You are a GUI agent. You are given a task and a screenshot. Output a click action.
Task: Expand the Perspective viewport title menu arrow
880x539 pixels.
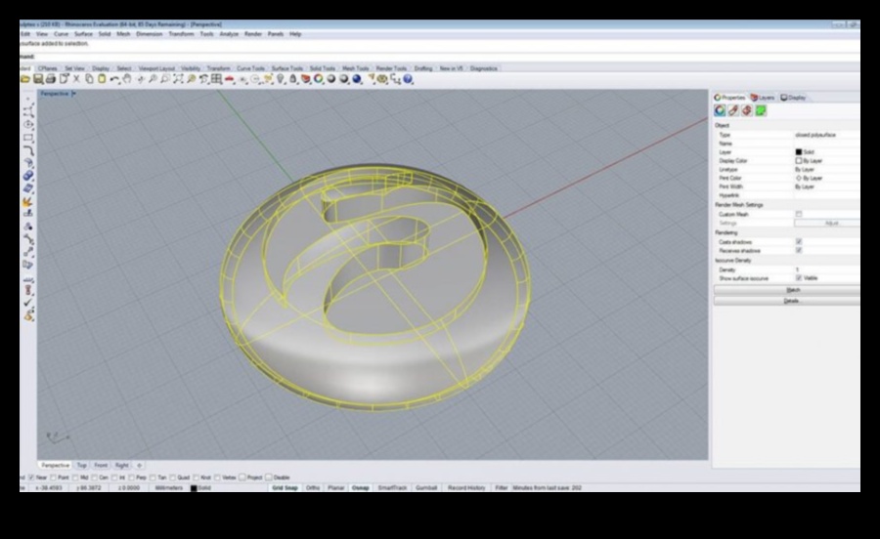(x=73, y=95)
